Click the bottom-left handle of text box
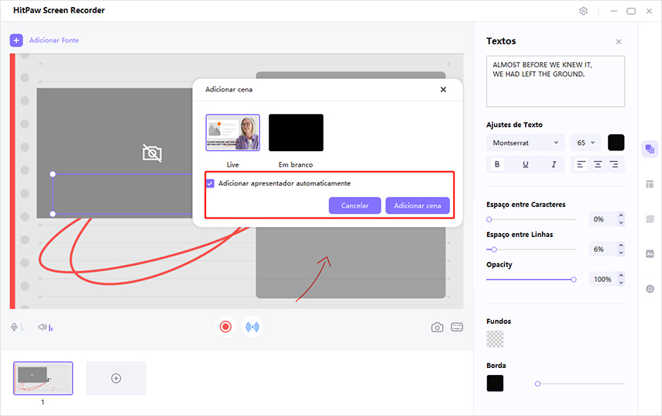This screenshot has height=416, width=662. pyautogui.click(x=53, y=214)
